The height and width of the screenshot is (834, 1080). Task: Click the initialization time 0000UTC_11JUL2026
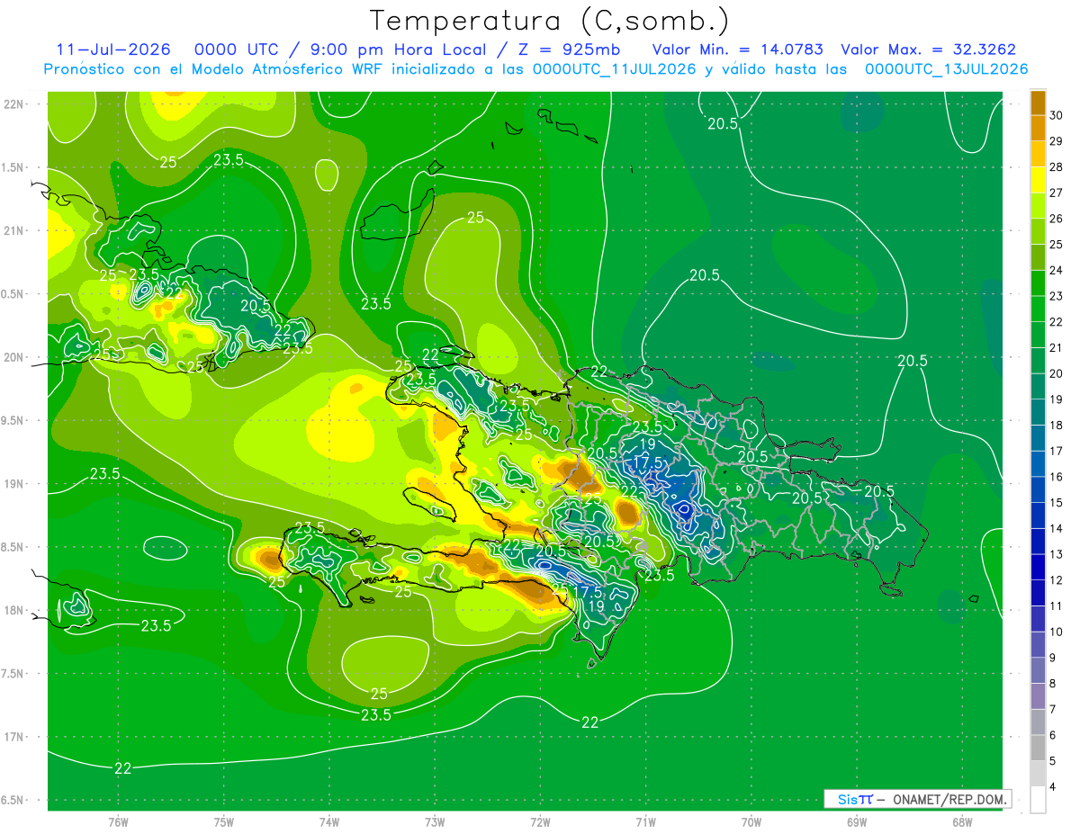pyautogui.click(x=615, y=69)
